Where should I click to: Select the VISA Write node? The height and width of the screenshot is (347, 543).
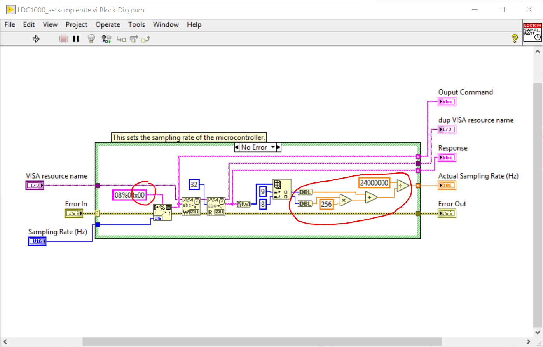191,206
